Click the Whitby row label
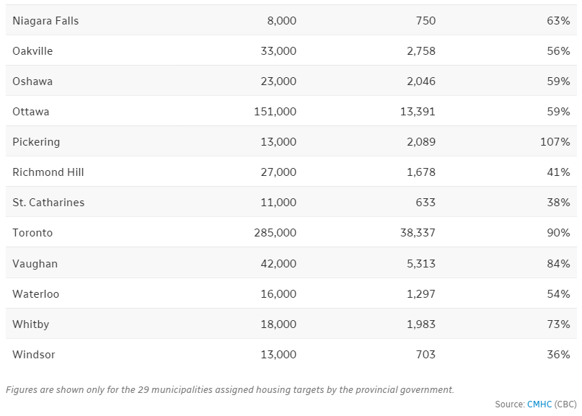The height and width of the screenshot is (416, 582). [x=31, y=324]
